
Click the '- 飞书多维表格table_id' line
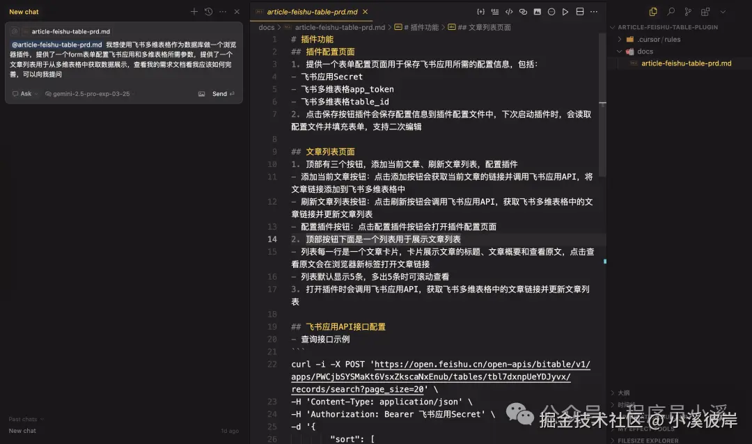pyautogui.click(x=340, y=102)
